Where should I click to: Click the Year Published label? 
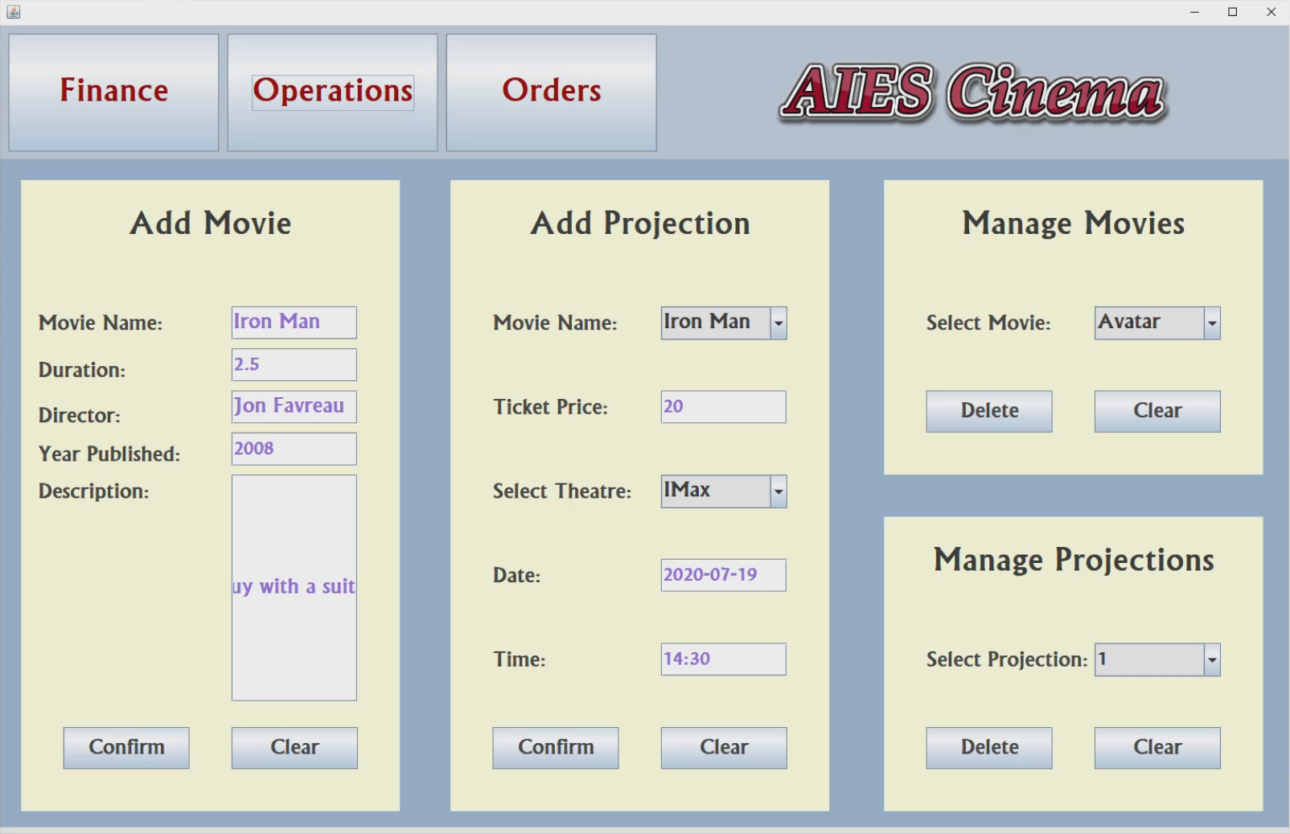(x=109, y=454)
